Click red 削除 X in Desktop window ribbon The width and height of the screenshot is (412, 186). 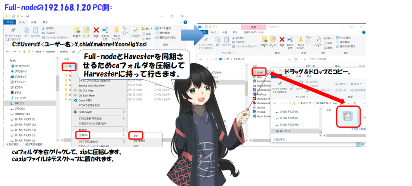click(282, 40)
